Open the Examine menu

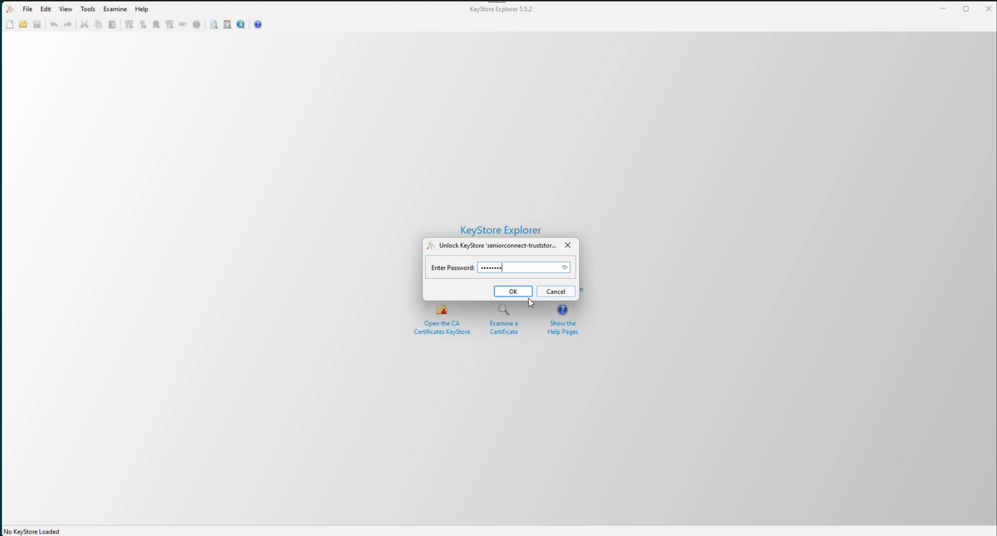coord(115,9)
